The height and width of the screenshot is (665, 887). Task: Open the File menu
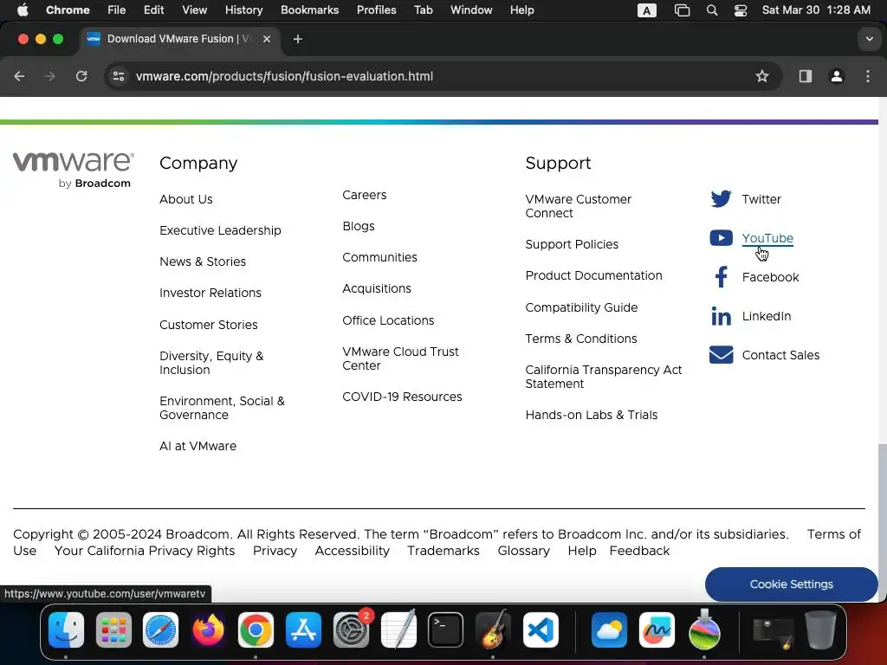point(117,10)
